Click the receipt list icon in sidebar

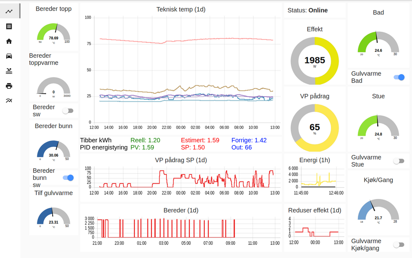(9, 26)
